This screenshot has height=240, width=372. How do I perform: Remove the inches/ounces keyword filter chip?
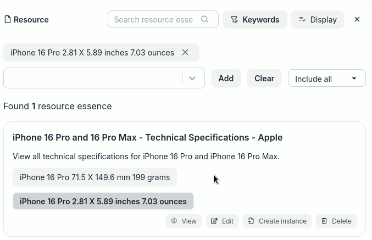click(x=185, y=52)
